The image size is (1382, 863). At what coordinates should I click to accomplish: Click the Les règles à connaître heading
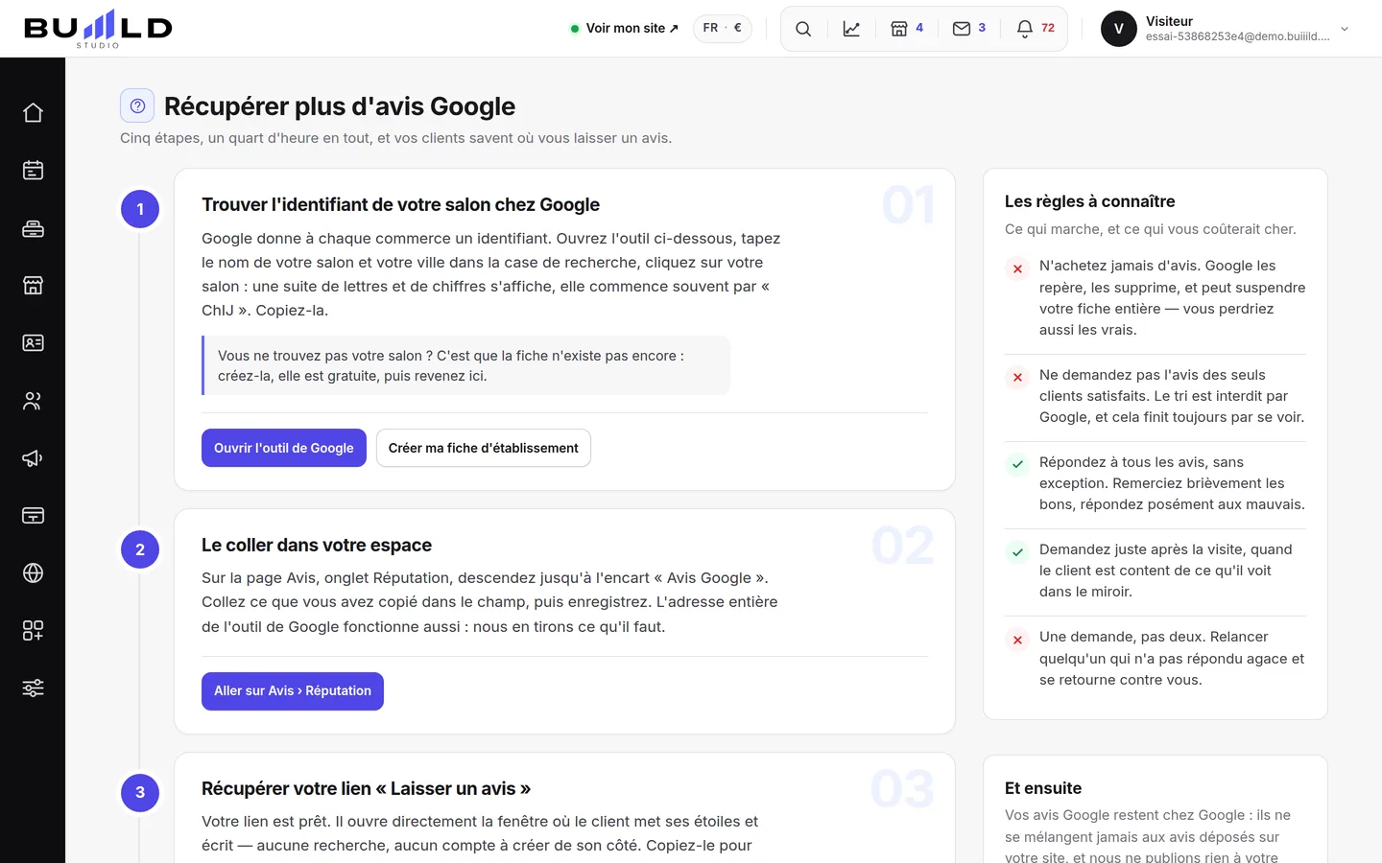[1090, 201]
